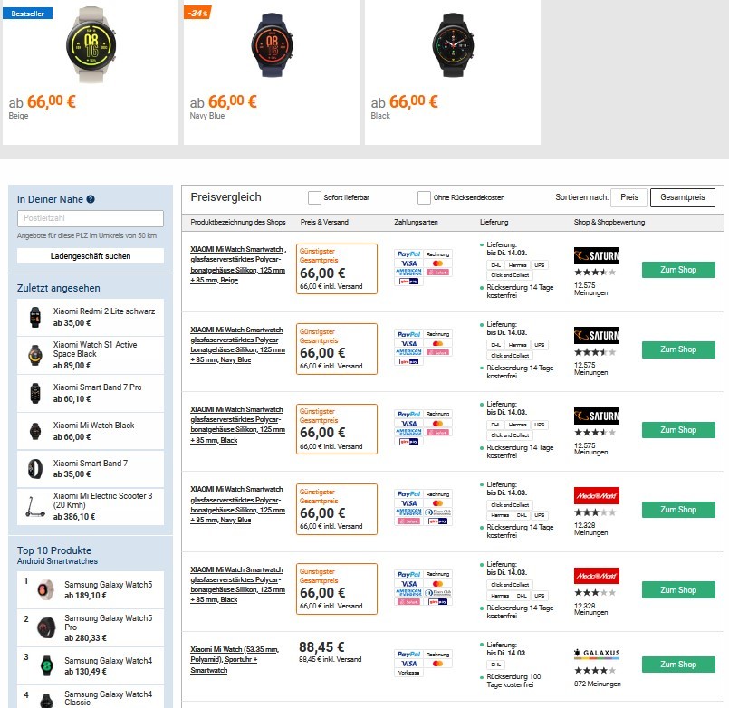Click the Top 10 Produkte heading
Screen dimensions: 729x708
[54, 550]
